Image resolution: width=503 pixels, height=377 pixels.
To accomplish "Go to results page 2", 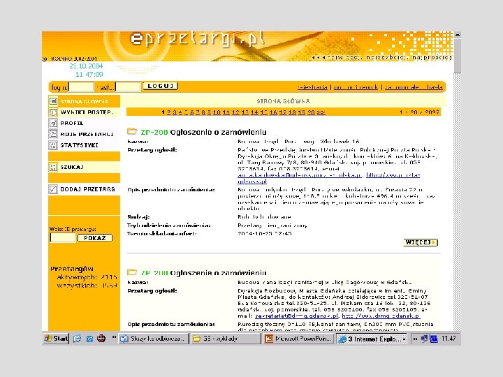I will (169, 112).
